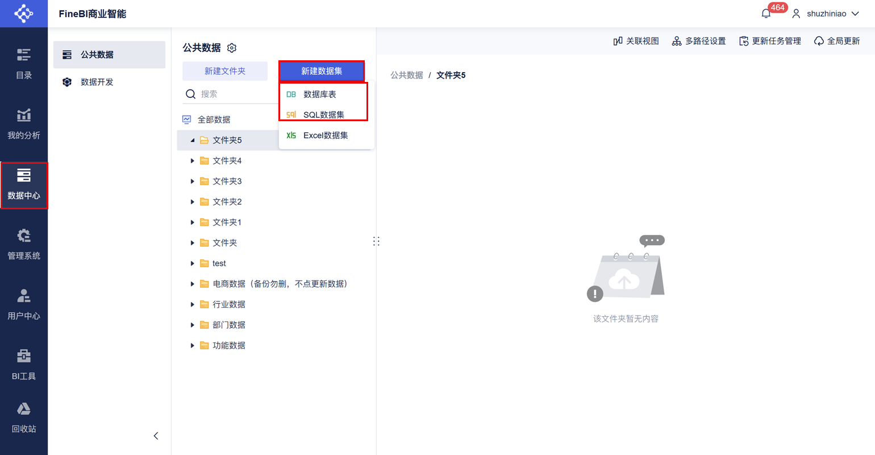Open the 目录 directory sidebar item
The image size is (875, 455).
point(24,64)
